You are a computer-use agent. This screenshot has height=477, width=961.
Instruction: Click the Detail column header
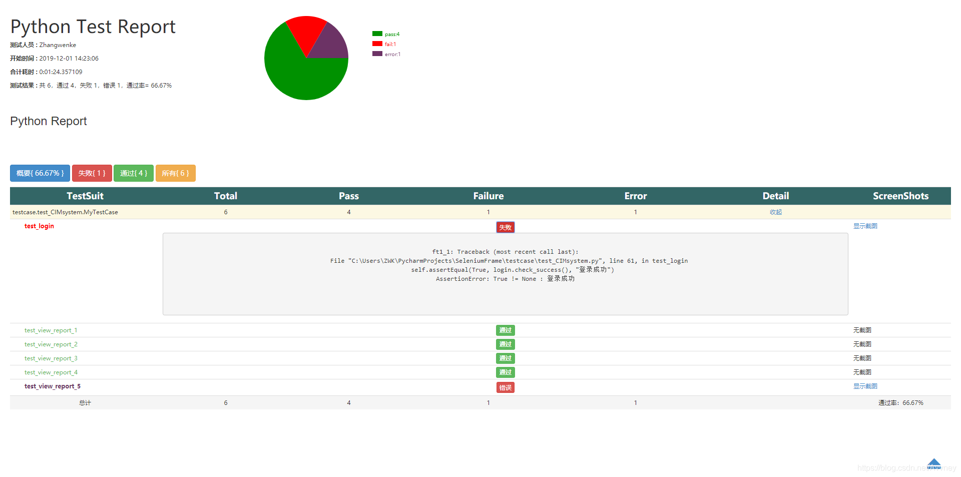tap(776, 196)
